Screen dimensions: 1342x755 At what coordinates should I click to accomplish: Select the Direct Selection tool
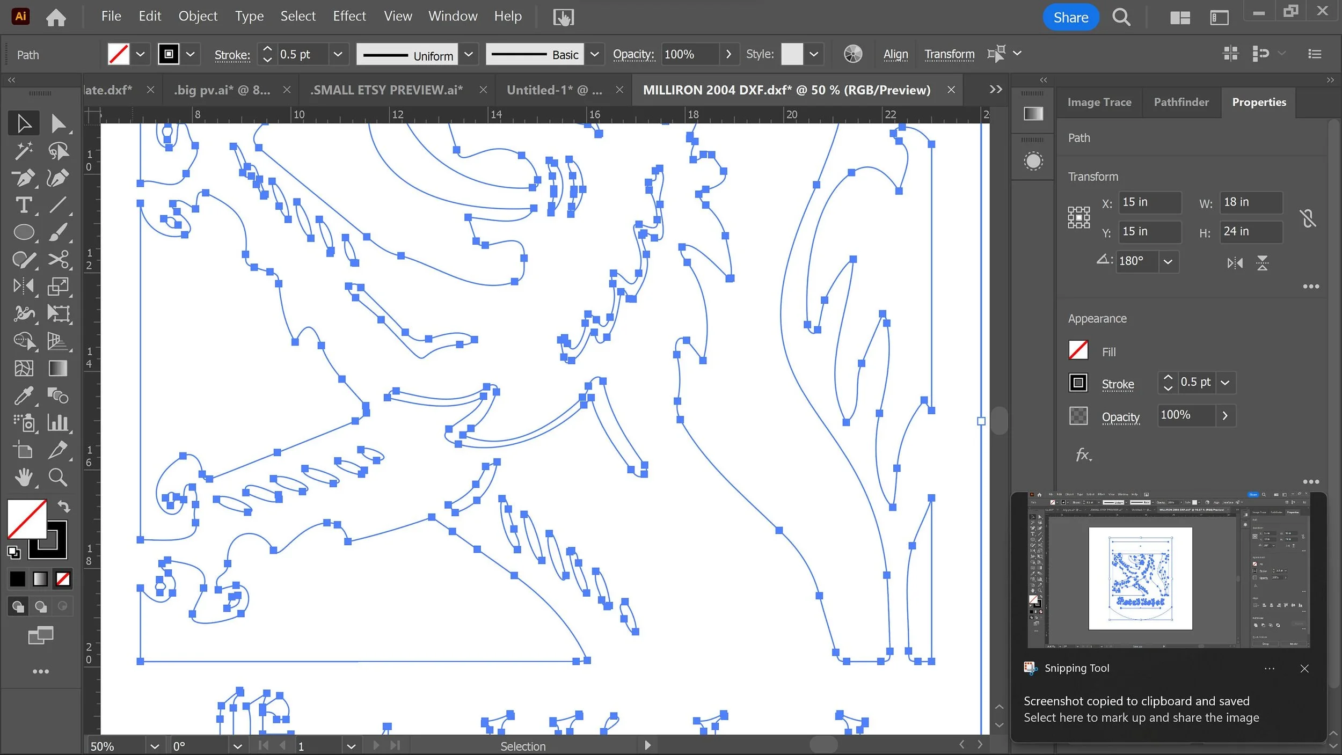coord(58,123)
